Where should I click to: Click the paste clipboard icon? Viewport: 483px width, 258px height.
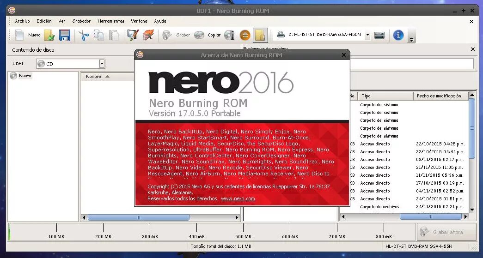tap(114, 35)
